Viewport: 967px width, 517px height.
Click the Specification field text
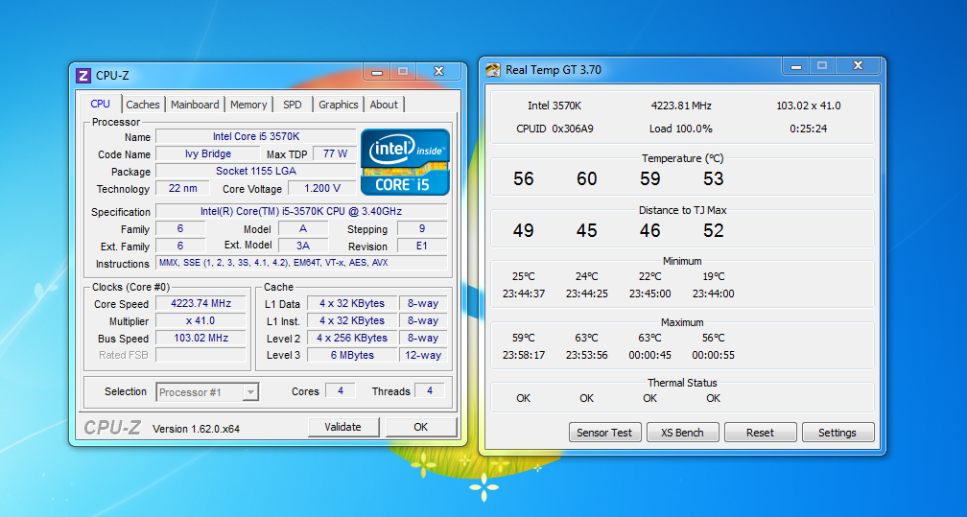point(301,211)
